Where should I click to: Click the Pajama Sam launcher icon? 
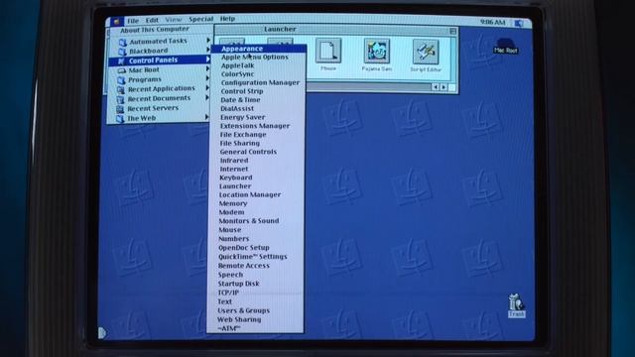[x=377, y=52]
